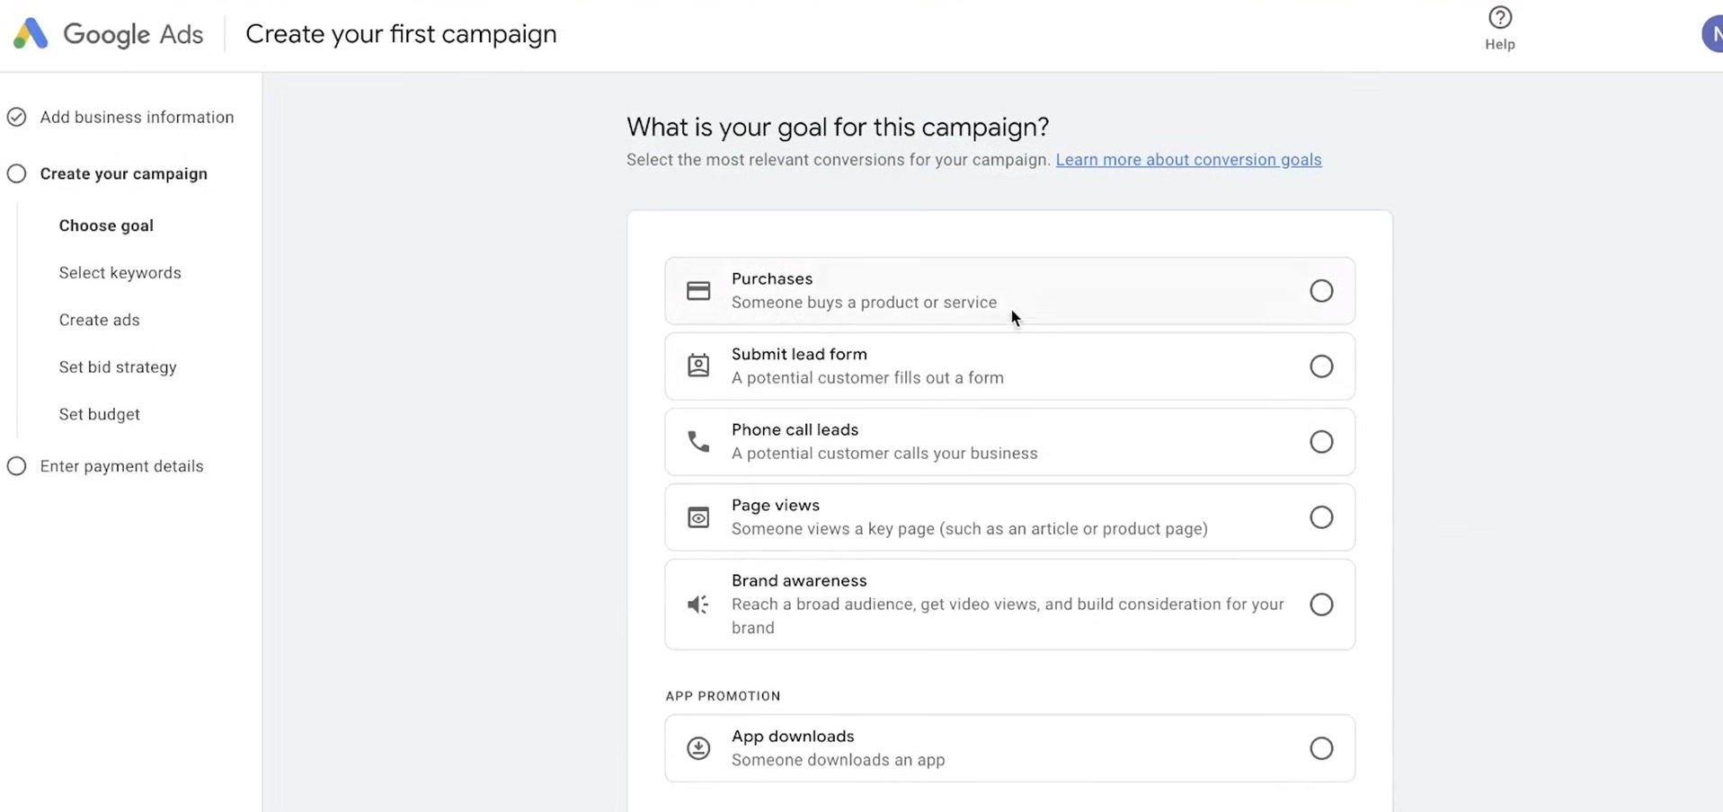
Task: Click the Page views eye icon
Action: 698,517
